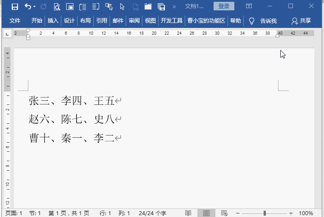Click the horizontal ruler at mark 20
Image resolution: width=324 pixels, height=217 pixels.
(154, 33)
